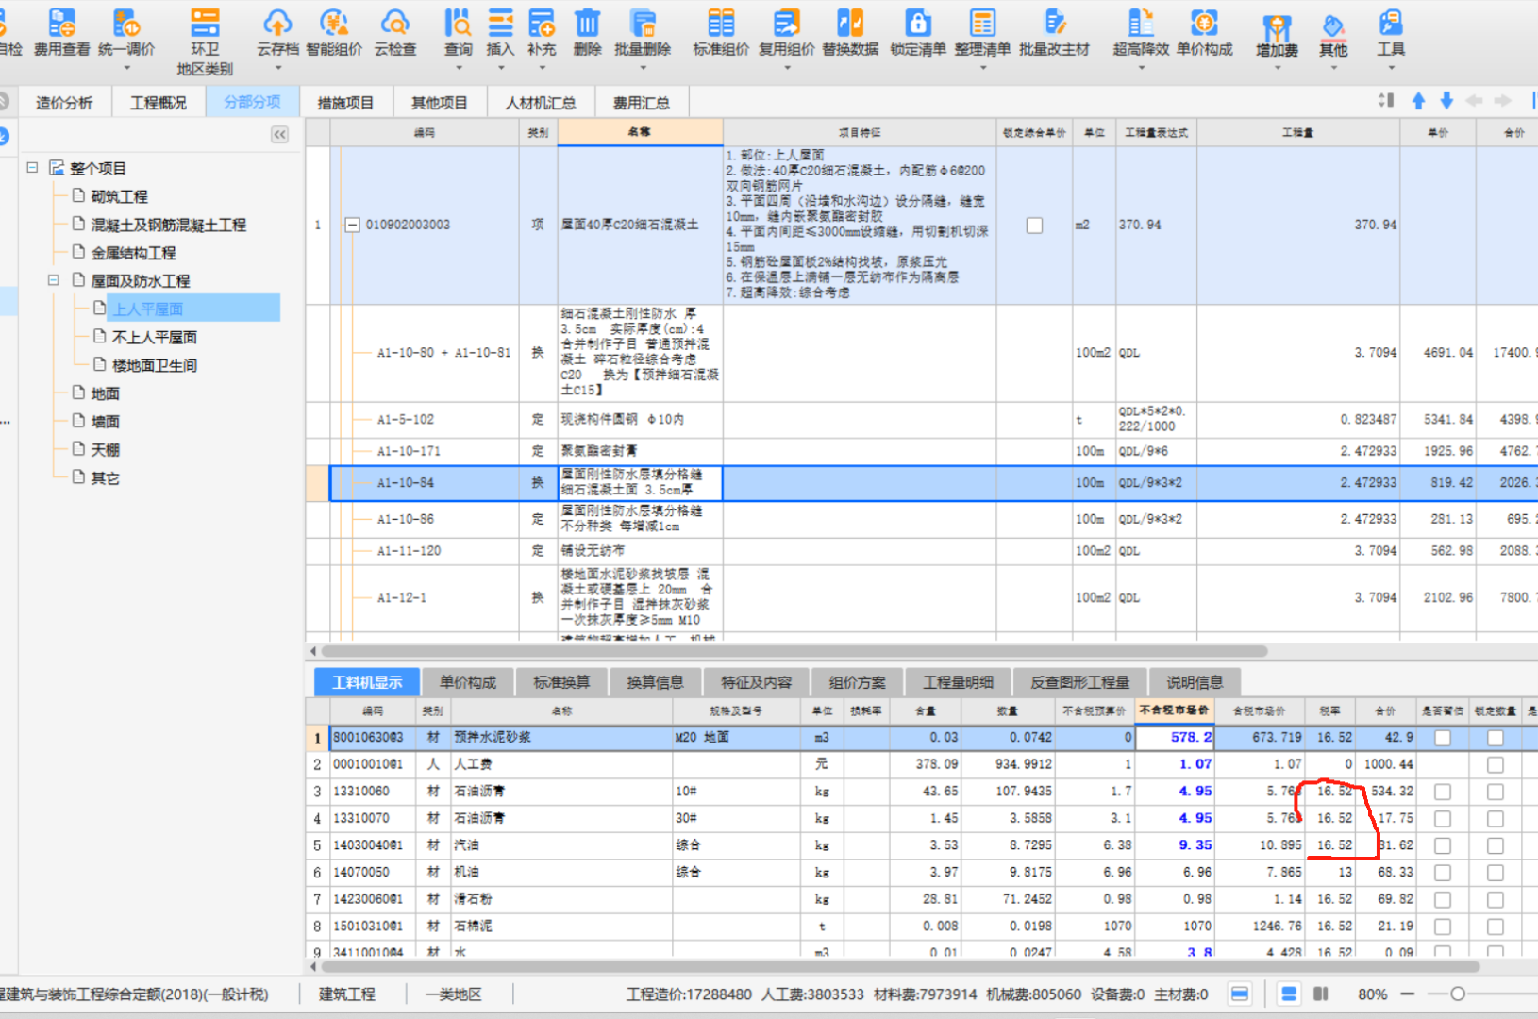
Task: Click the horizontal scrollbar under the materials table
Action: click(900, 966)
